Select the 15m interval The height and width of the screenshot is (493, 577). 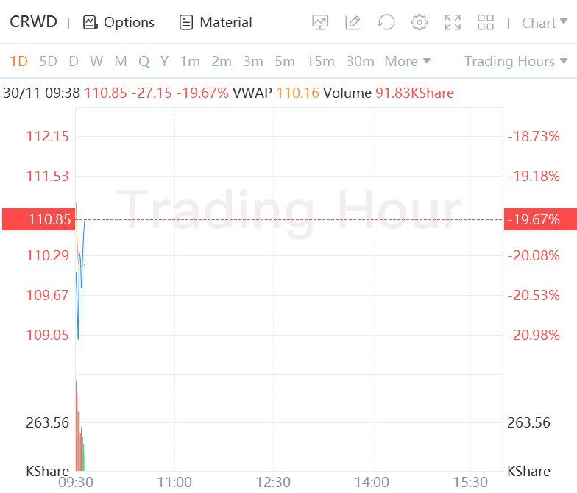tap(320, 61)
